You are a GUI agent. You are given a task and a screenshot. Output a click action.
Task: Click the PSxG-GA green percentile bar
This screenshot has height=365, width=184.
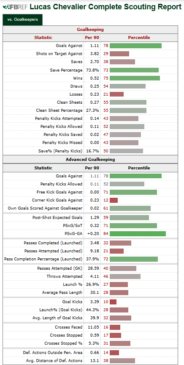coord(138,234)
